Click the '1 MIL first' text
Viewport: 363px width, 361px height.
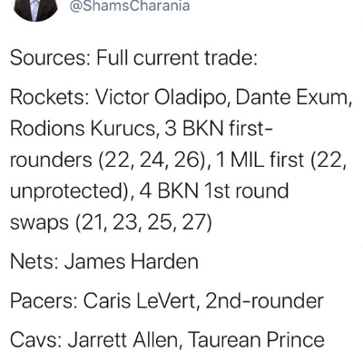tap(260, 160)
